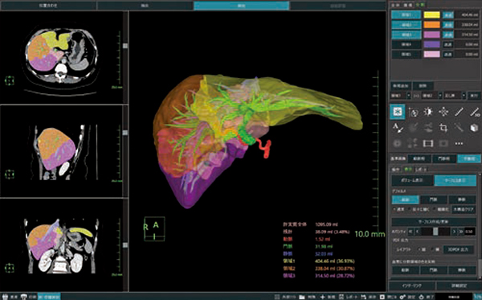Click the folder icon in bottom bar
482x300 pixels.
(x=302, y=297)
